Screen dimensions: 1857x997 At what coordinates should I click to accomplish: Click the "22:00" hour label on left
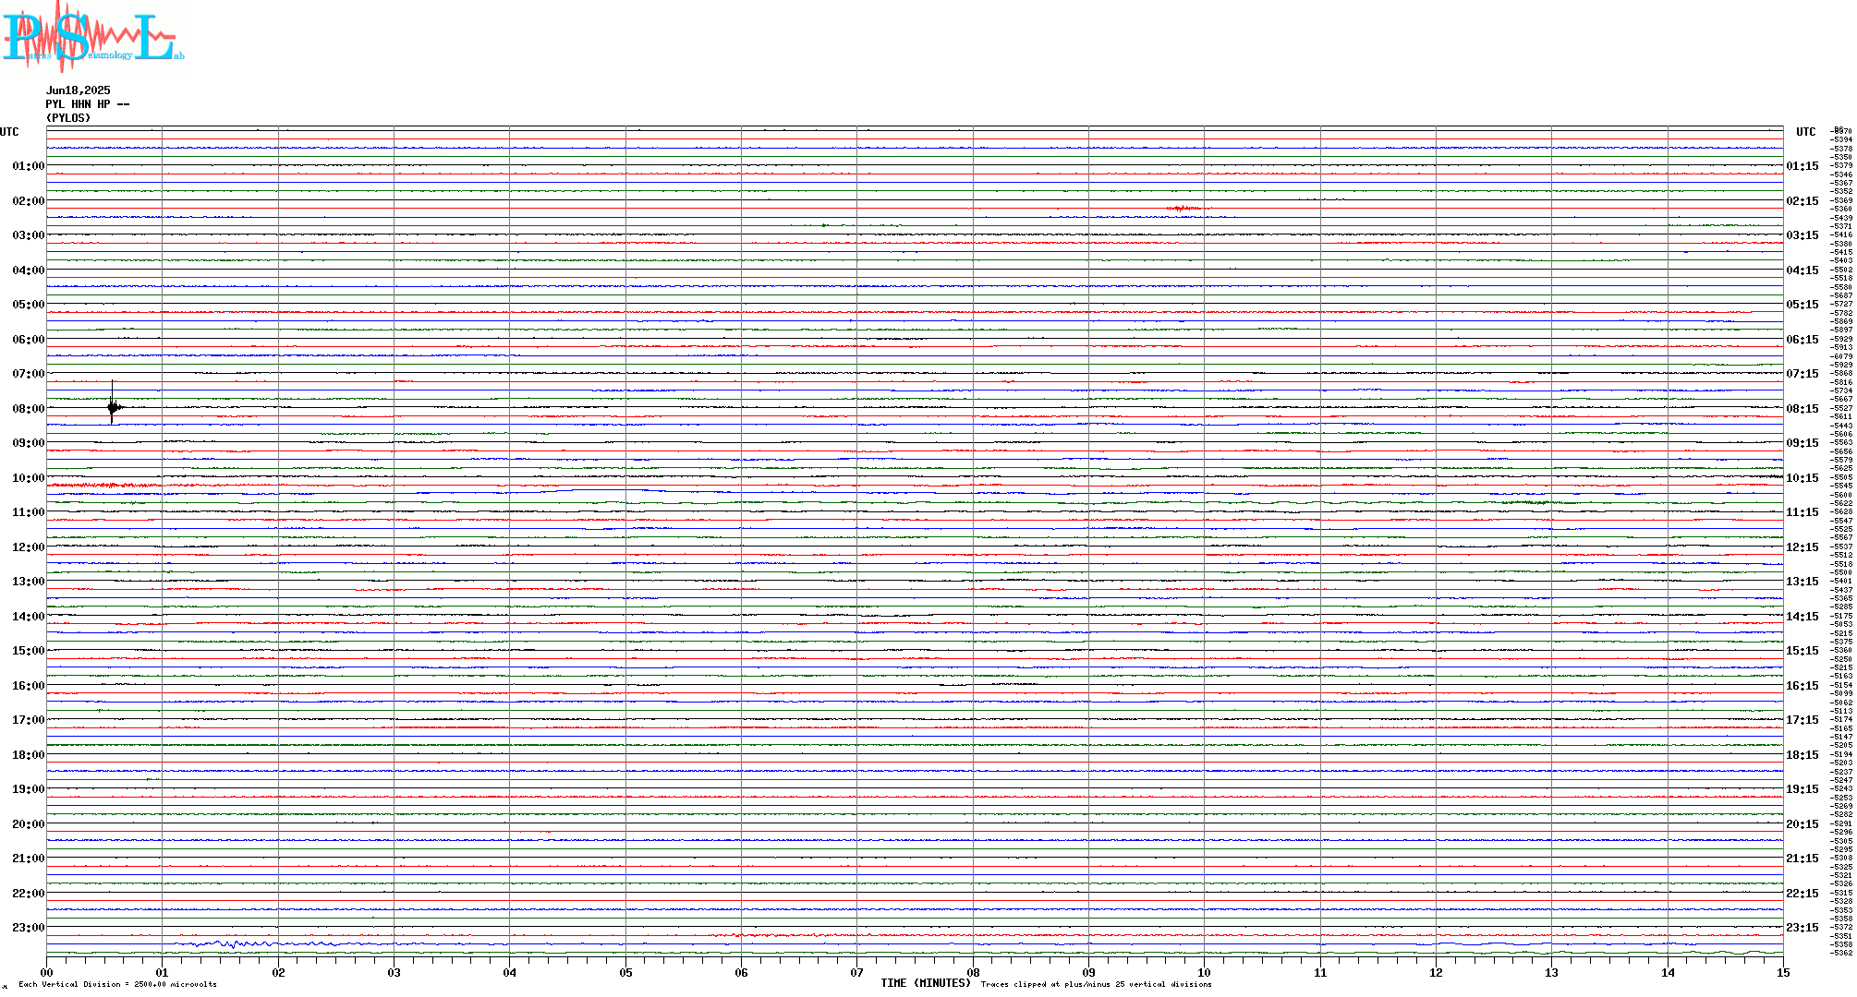click(29, 894)
